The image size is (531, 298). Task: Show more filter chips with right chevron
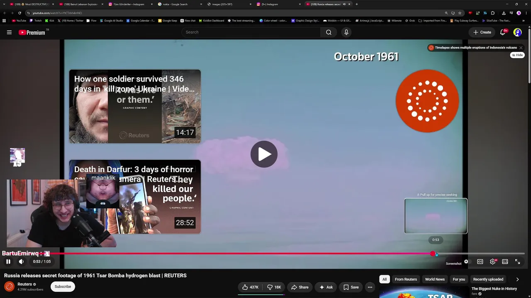tap(517, 279)
